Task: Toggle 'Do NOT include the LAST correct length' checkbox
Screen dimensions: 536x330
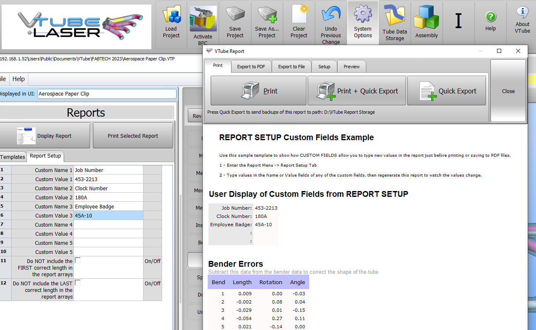Action: coord(78,283)
